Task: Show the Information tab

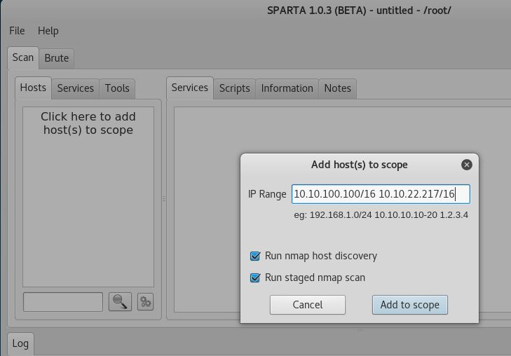Action: [x=287, y=88]
